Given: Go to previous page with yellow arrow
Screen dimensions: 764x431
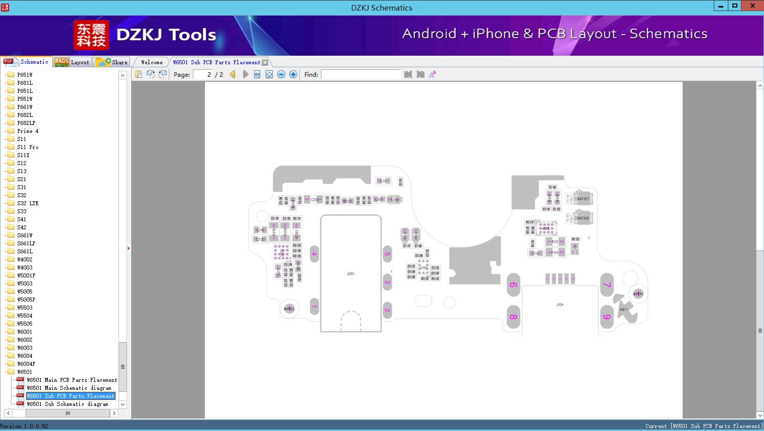Looking at the screenshot, I should point(232,74).
